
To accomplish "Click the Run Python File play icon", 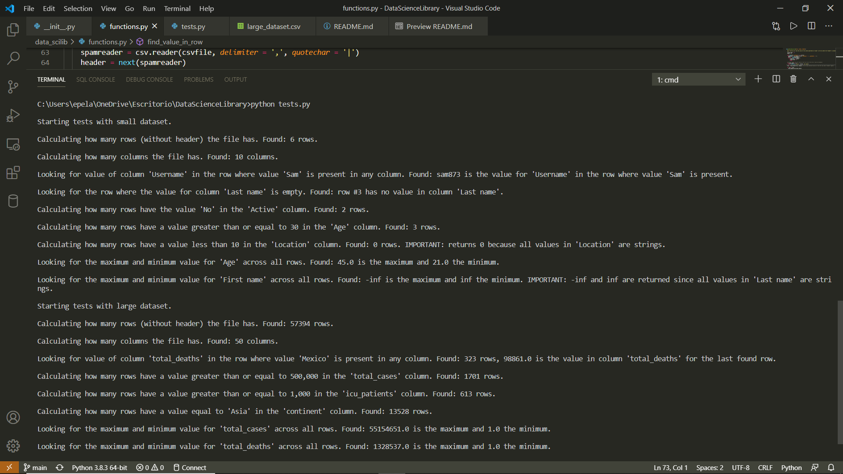I will point(793,26).
